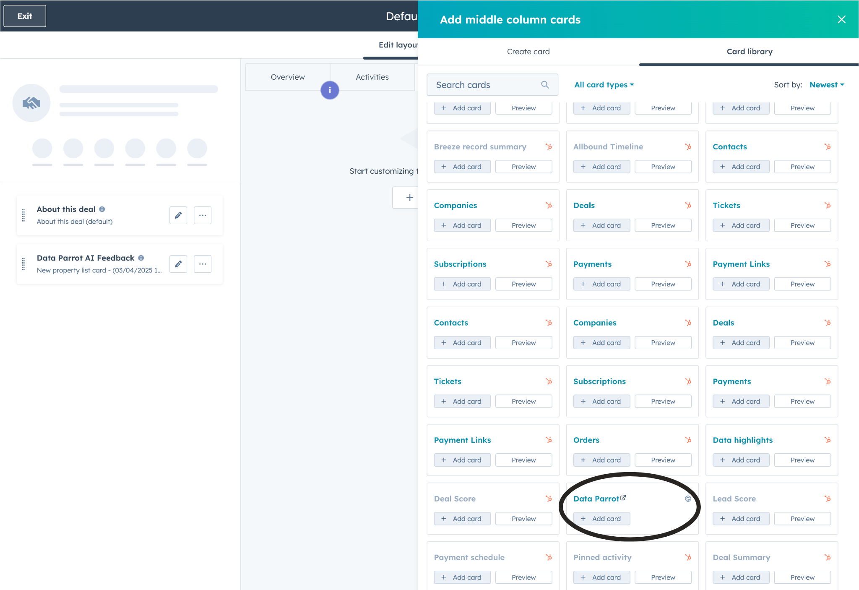Open the Sort by Newest dropdown
859x590 pixels.
[826, 85]
